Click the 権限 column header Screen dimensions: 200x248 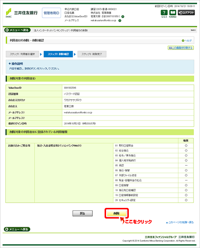point(186,141)
